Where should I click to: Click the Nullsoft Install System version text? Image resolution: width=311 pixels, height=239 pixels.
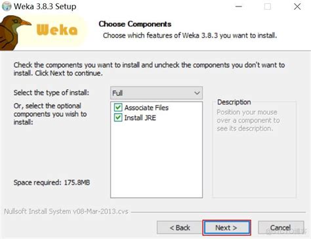pos(66,211)
